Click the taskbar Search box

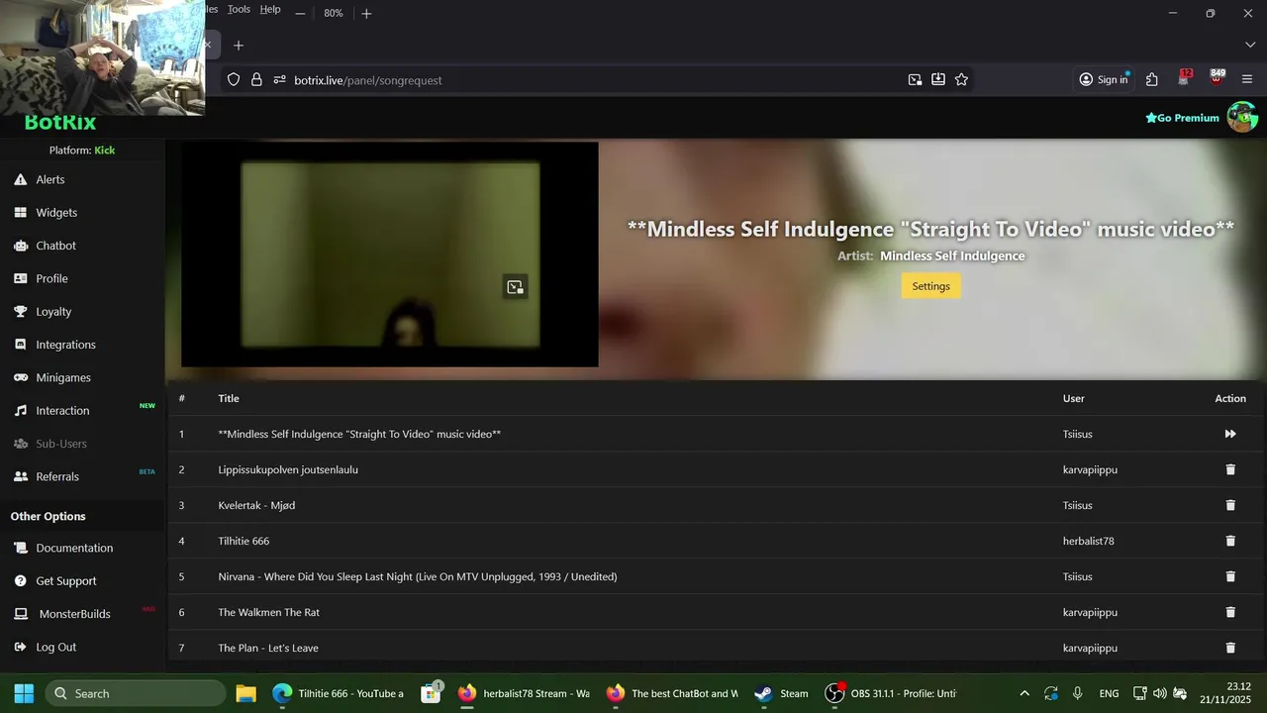135,693
